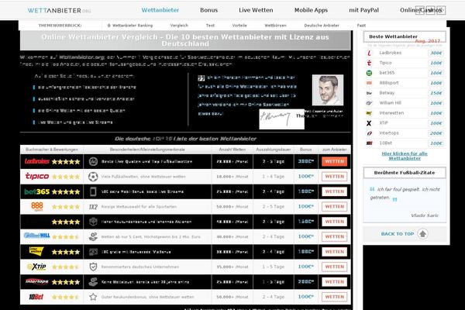Click the Interwetten icon in the sidebar list
The height and width of the screenshot is (310, 465).
click(369, 113)
